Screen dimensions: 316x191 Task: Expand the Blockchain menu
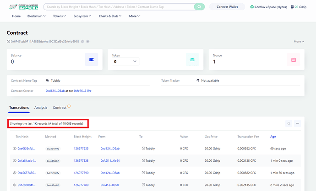point(37,16)
